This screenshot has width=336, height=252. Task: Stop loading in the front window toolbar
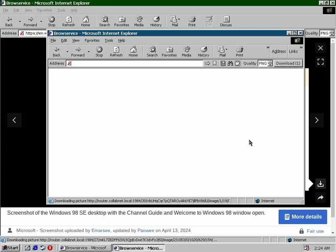pyautogui.click(x=99, y=52)
